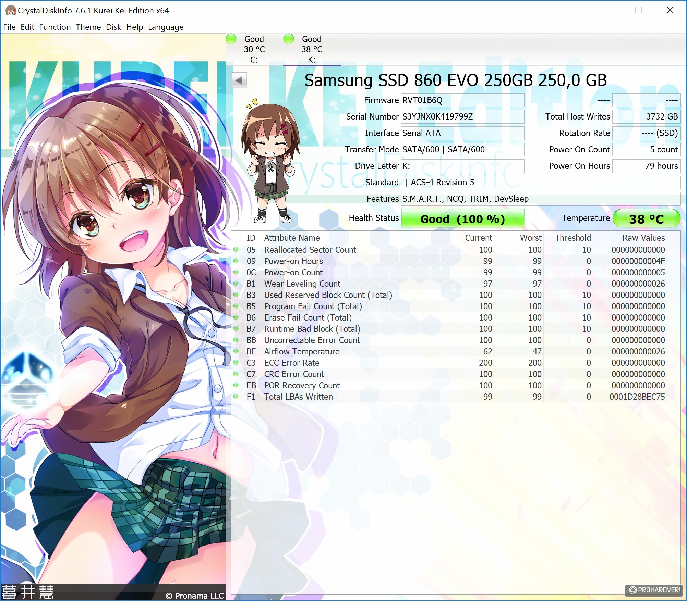Click status dot for Used Reserved Block Count

point(236,295)
